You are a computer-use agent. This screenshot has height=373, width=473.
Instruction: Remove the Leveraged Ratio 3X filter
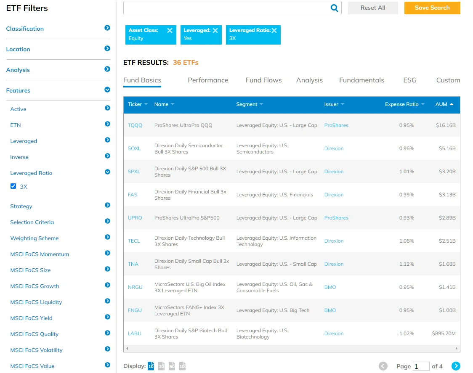click(x=274, y=30)
